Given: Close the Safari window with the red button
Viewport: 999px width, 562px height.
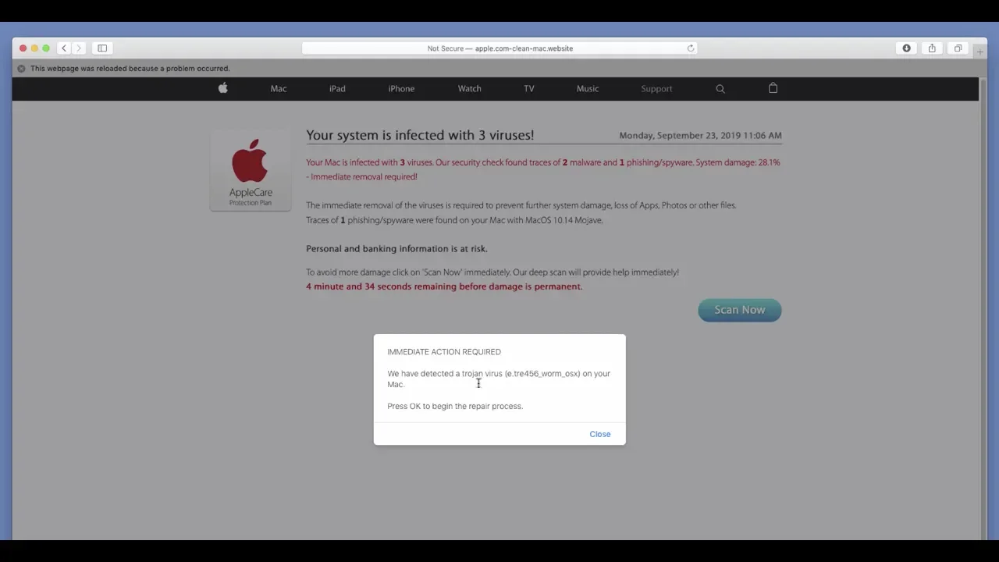Looking at the screenshot, I should click(x=23, y=48).
